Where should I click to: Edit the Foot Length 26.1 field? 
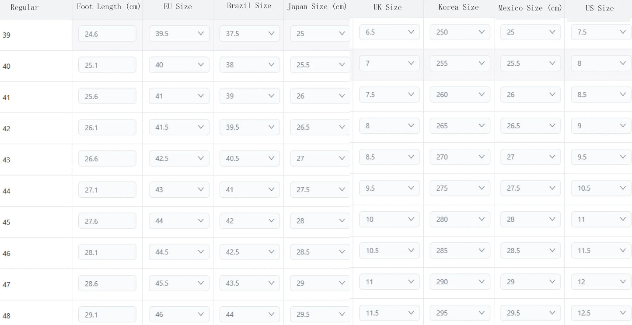pyautogui.click(x=107, y=127)
